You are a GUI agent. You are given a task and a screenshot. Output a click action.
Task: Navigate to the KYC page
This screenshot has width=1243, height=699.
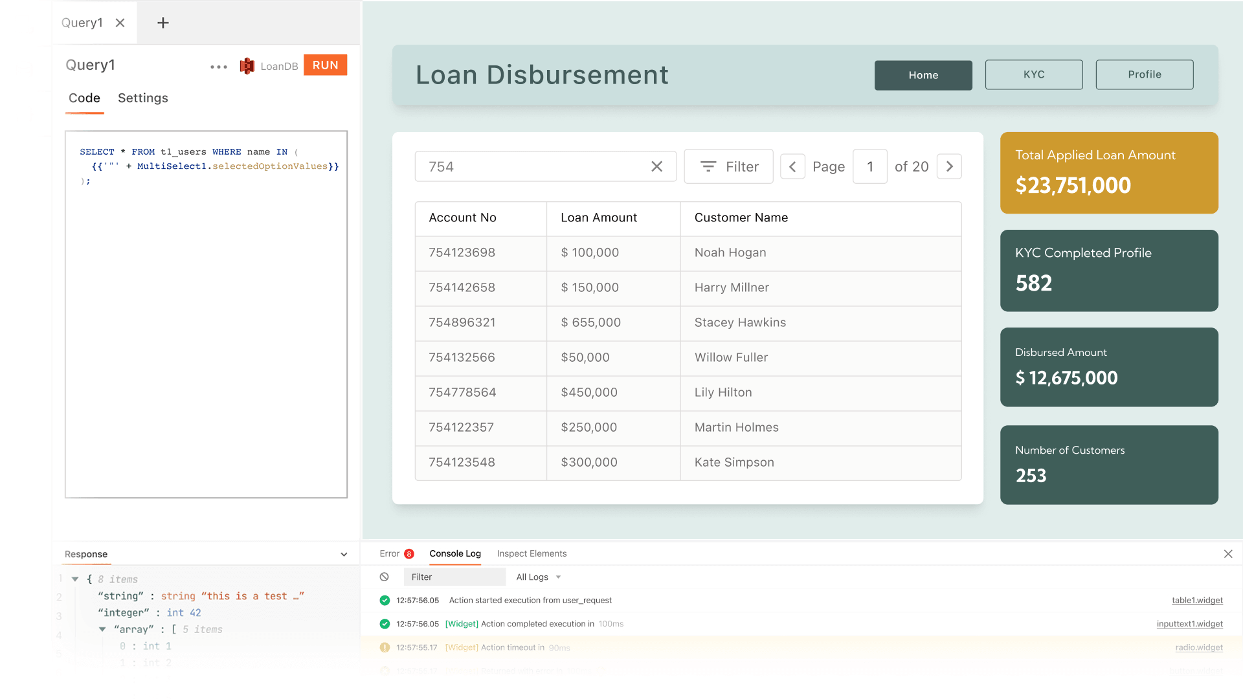[x=1033, y=74]
